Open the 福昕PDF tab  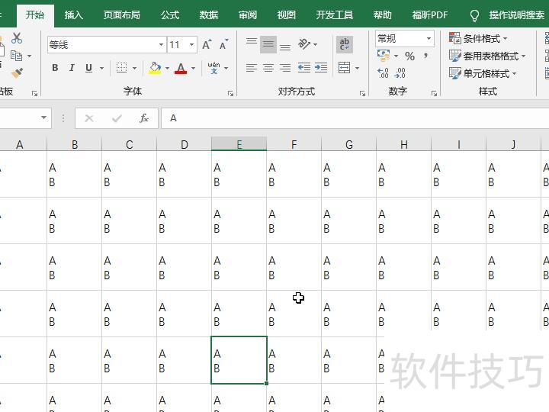430,14
